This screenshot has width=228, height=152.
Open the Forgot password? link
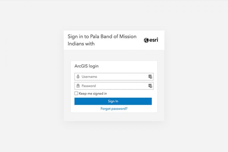pyautogui.click(x=114, y=109)
